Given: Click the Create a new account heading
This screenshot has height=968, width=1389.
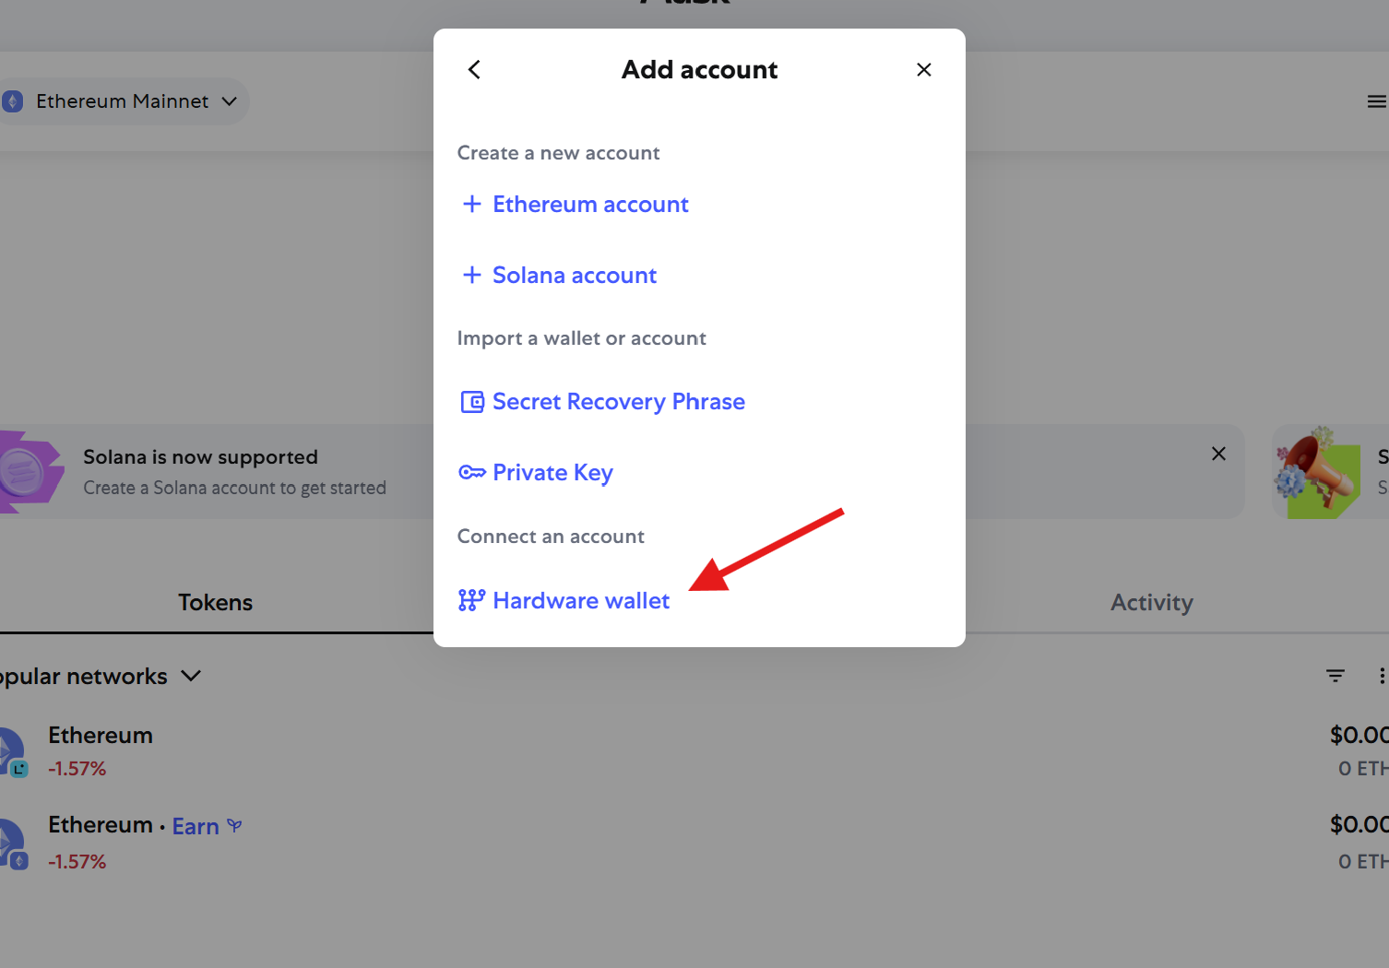Looking at the screenshot, I should (x=558, y=153).
